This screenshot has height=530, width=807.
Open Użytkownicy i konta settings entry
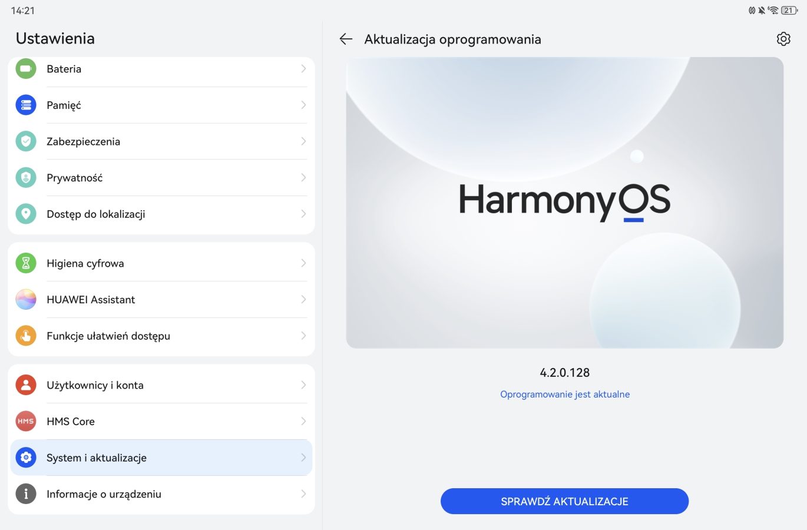161,385
